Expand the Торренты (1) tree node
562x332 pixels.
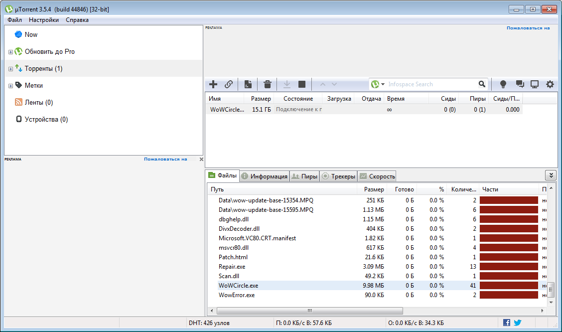11,69
